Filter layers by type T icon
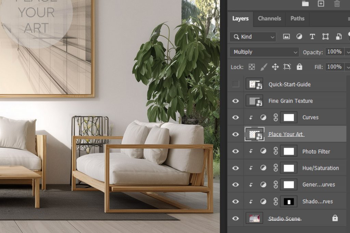Image resolution: width=350 pixels, height=233 pixels. (312, 37)
